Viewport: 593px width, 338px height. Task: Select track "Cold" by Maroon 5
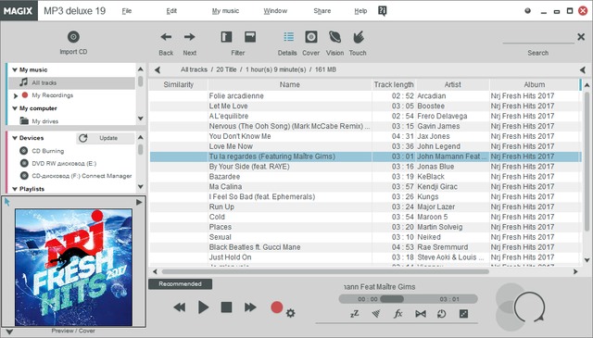217,217
